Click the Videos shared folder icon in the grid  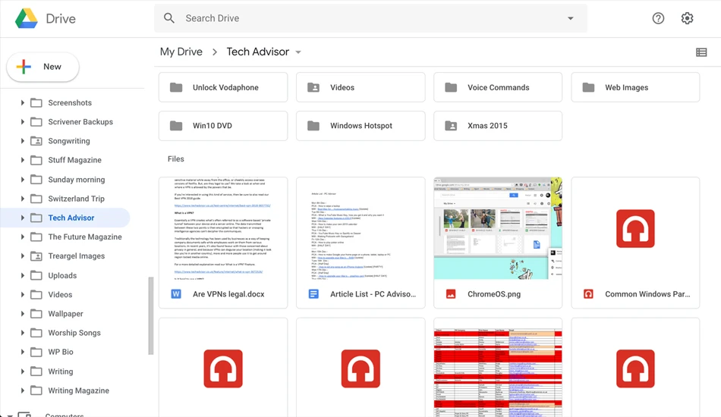[313, 87]
